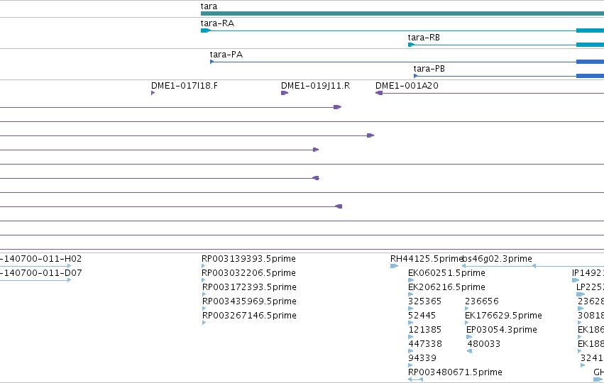
Task: Select the 52445 feature label
Action: 422,316
